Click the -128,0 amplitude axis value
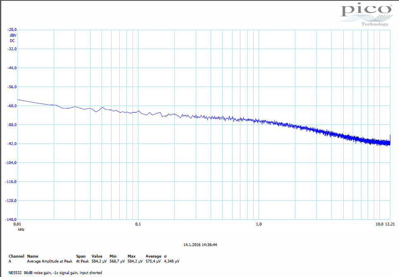The height and width of the screenshot is (277, 399). 11,201
